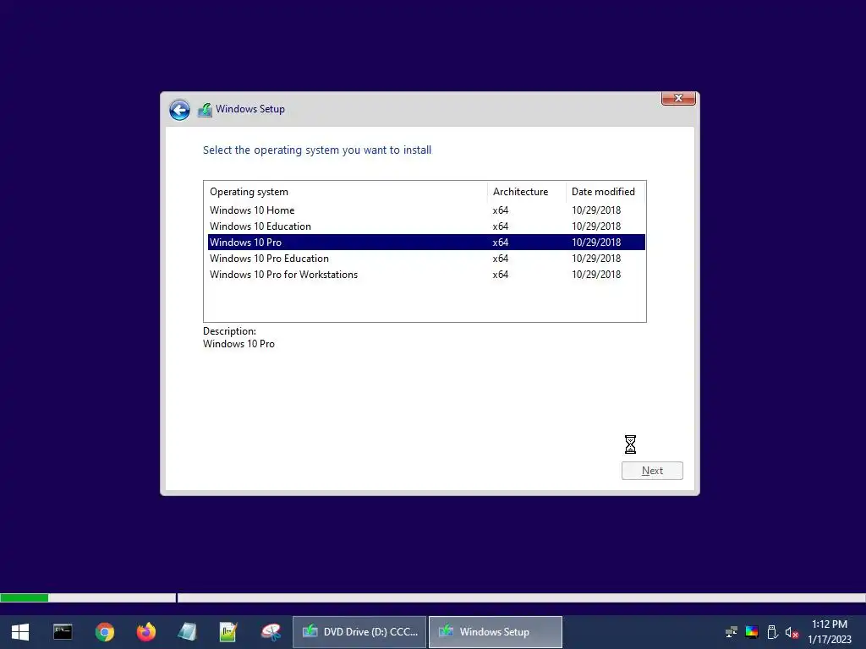Open the notepad-style taskbar icon
The image size is (866, 649).
click(x=187, y=632)
